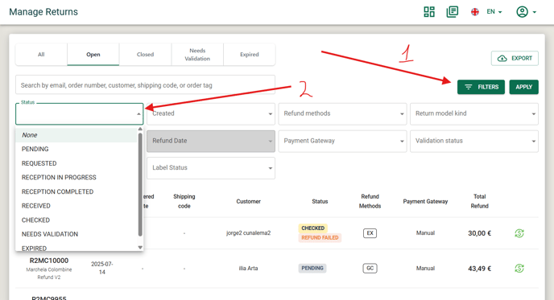Open the FILTERS panel button
554x300 pixels.
click(x=481, y=87)
